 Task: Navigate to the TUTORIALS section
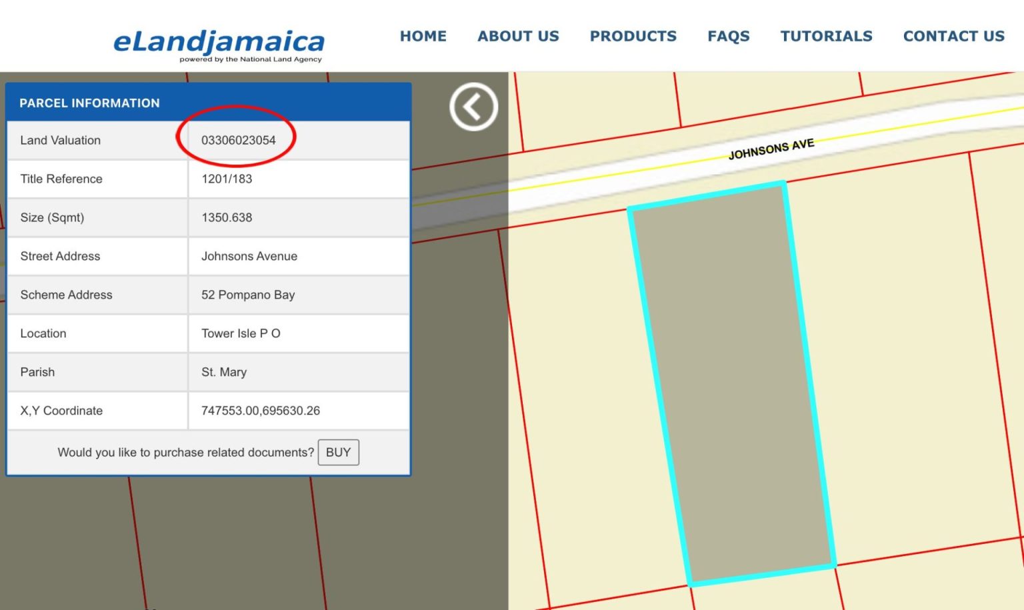pos(827,36)
